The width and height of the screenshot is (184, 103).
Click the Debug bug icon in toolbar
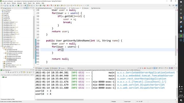coord(37,5)
